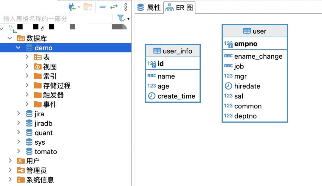The image size is (322, 186).
Task: Expand the 表 tables folder
Action: (x=27, y=57)
